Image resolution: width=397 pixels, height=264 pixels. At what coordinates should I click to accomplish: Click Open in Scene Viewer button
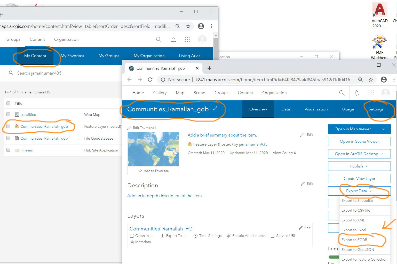359,141
